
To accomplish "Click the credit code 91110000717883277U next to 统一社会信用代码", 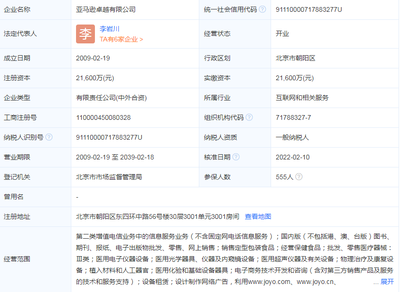I will 309,9.
